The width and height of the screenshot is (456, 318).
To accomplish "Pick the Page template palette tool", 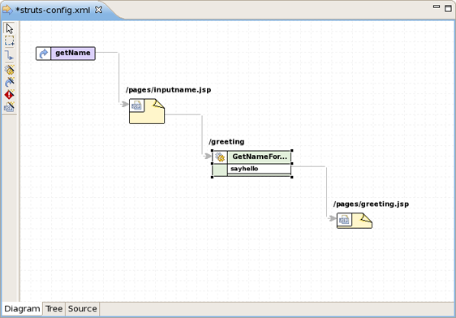I will pyautogui.click(x=9, y=107).
